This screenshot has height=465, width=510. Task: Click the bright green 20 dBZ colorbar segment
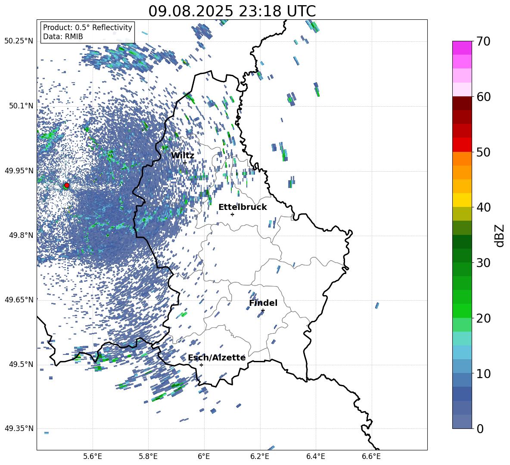(462, 311)
